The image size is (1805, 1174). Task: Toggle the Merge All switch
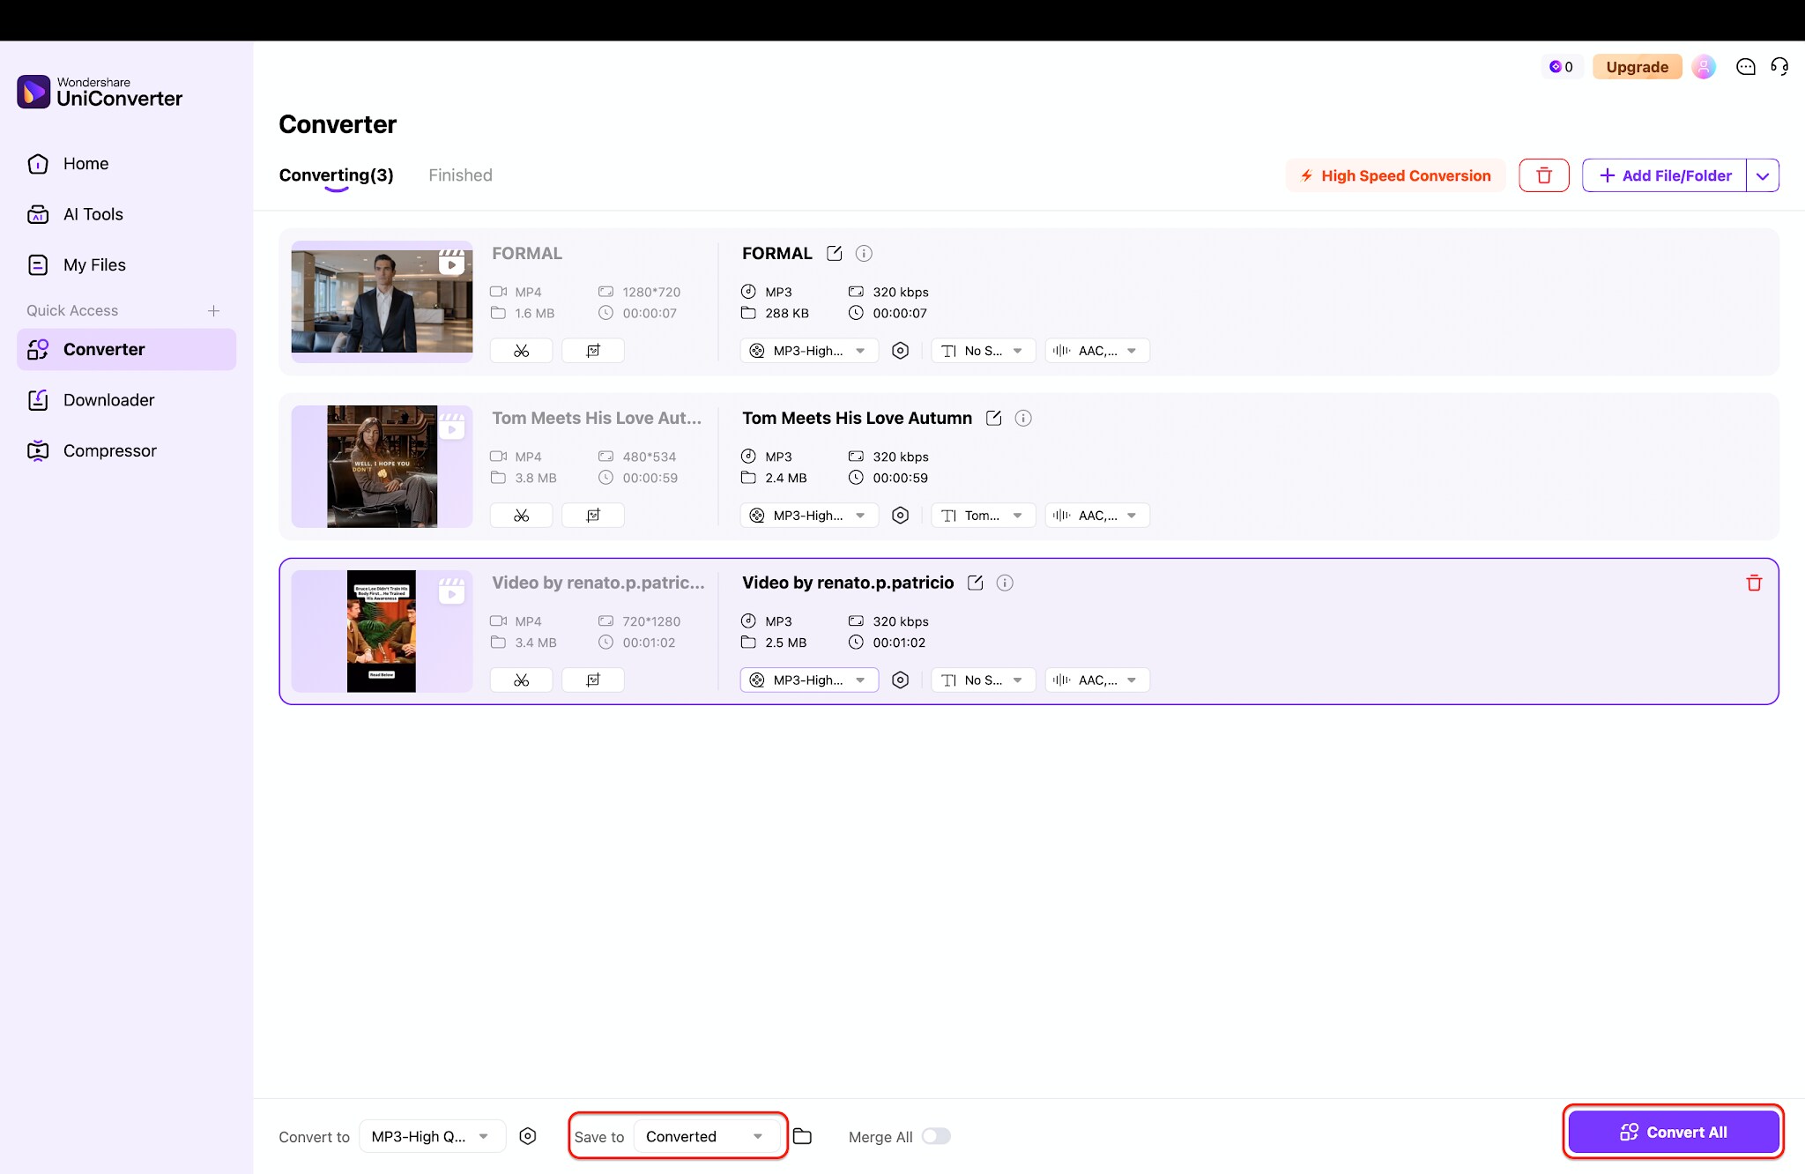click(936, 1136)
